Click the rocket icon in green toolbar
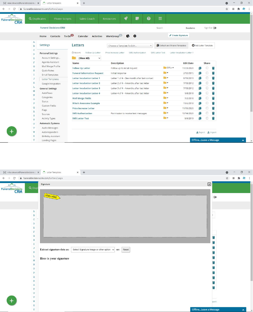The height and width of the screenshot is (312, 253). pyautogui.click(x=126, y=19)
